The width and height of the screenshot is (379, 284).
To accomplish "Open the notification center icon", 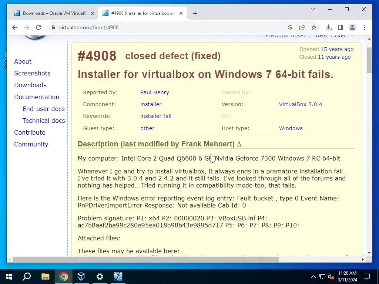I will tap(367, 277).
